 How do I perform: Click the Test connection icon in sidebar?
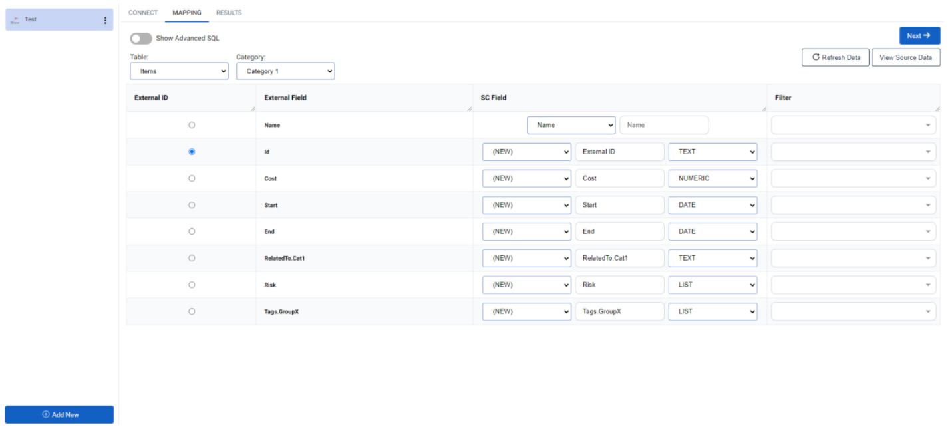tap(15, 20)
